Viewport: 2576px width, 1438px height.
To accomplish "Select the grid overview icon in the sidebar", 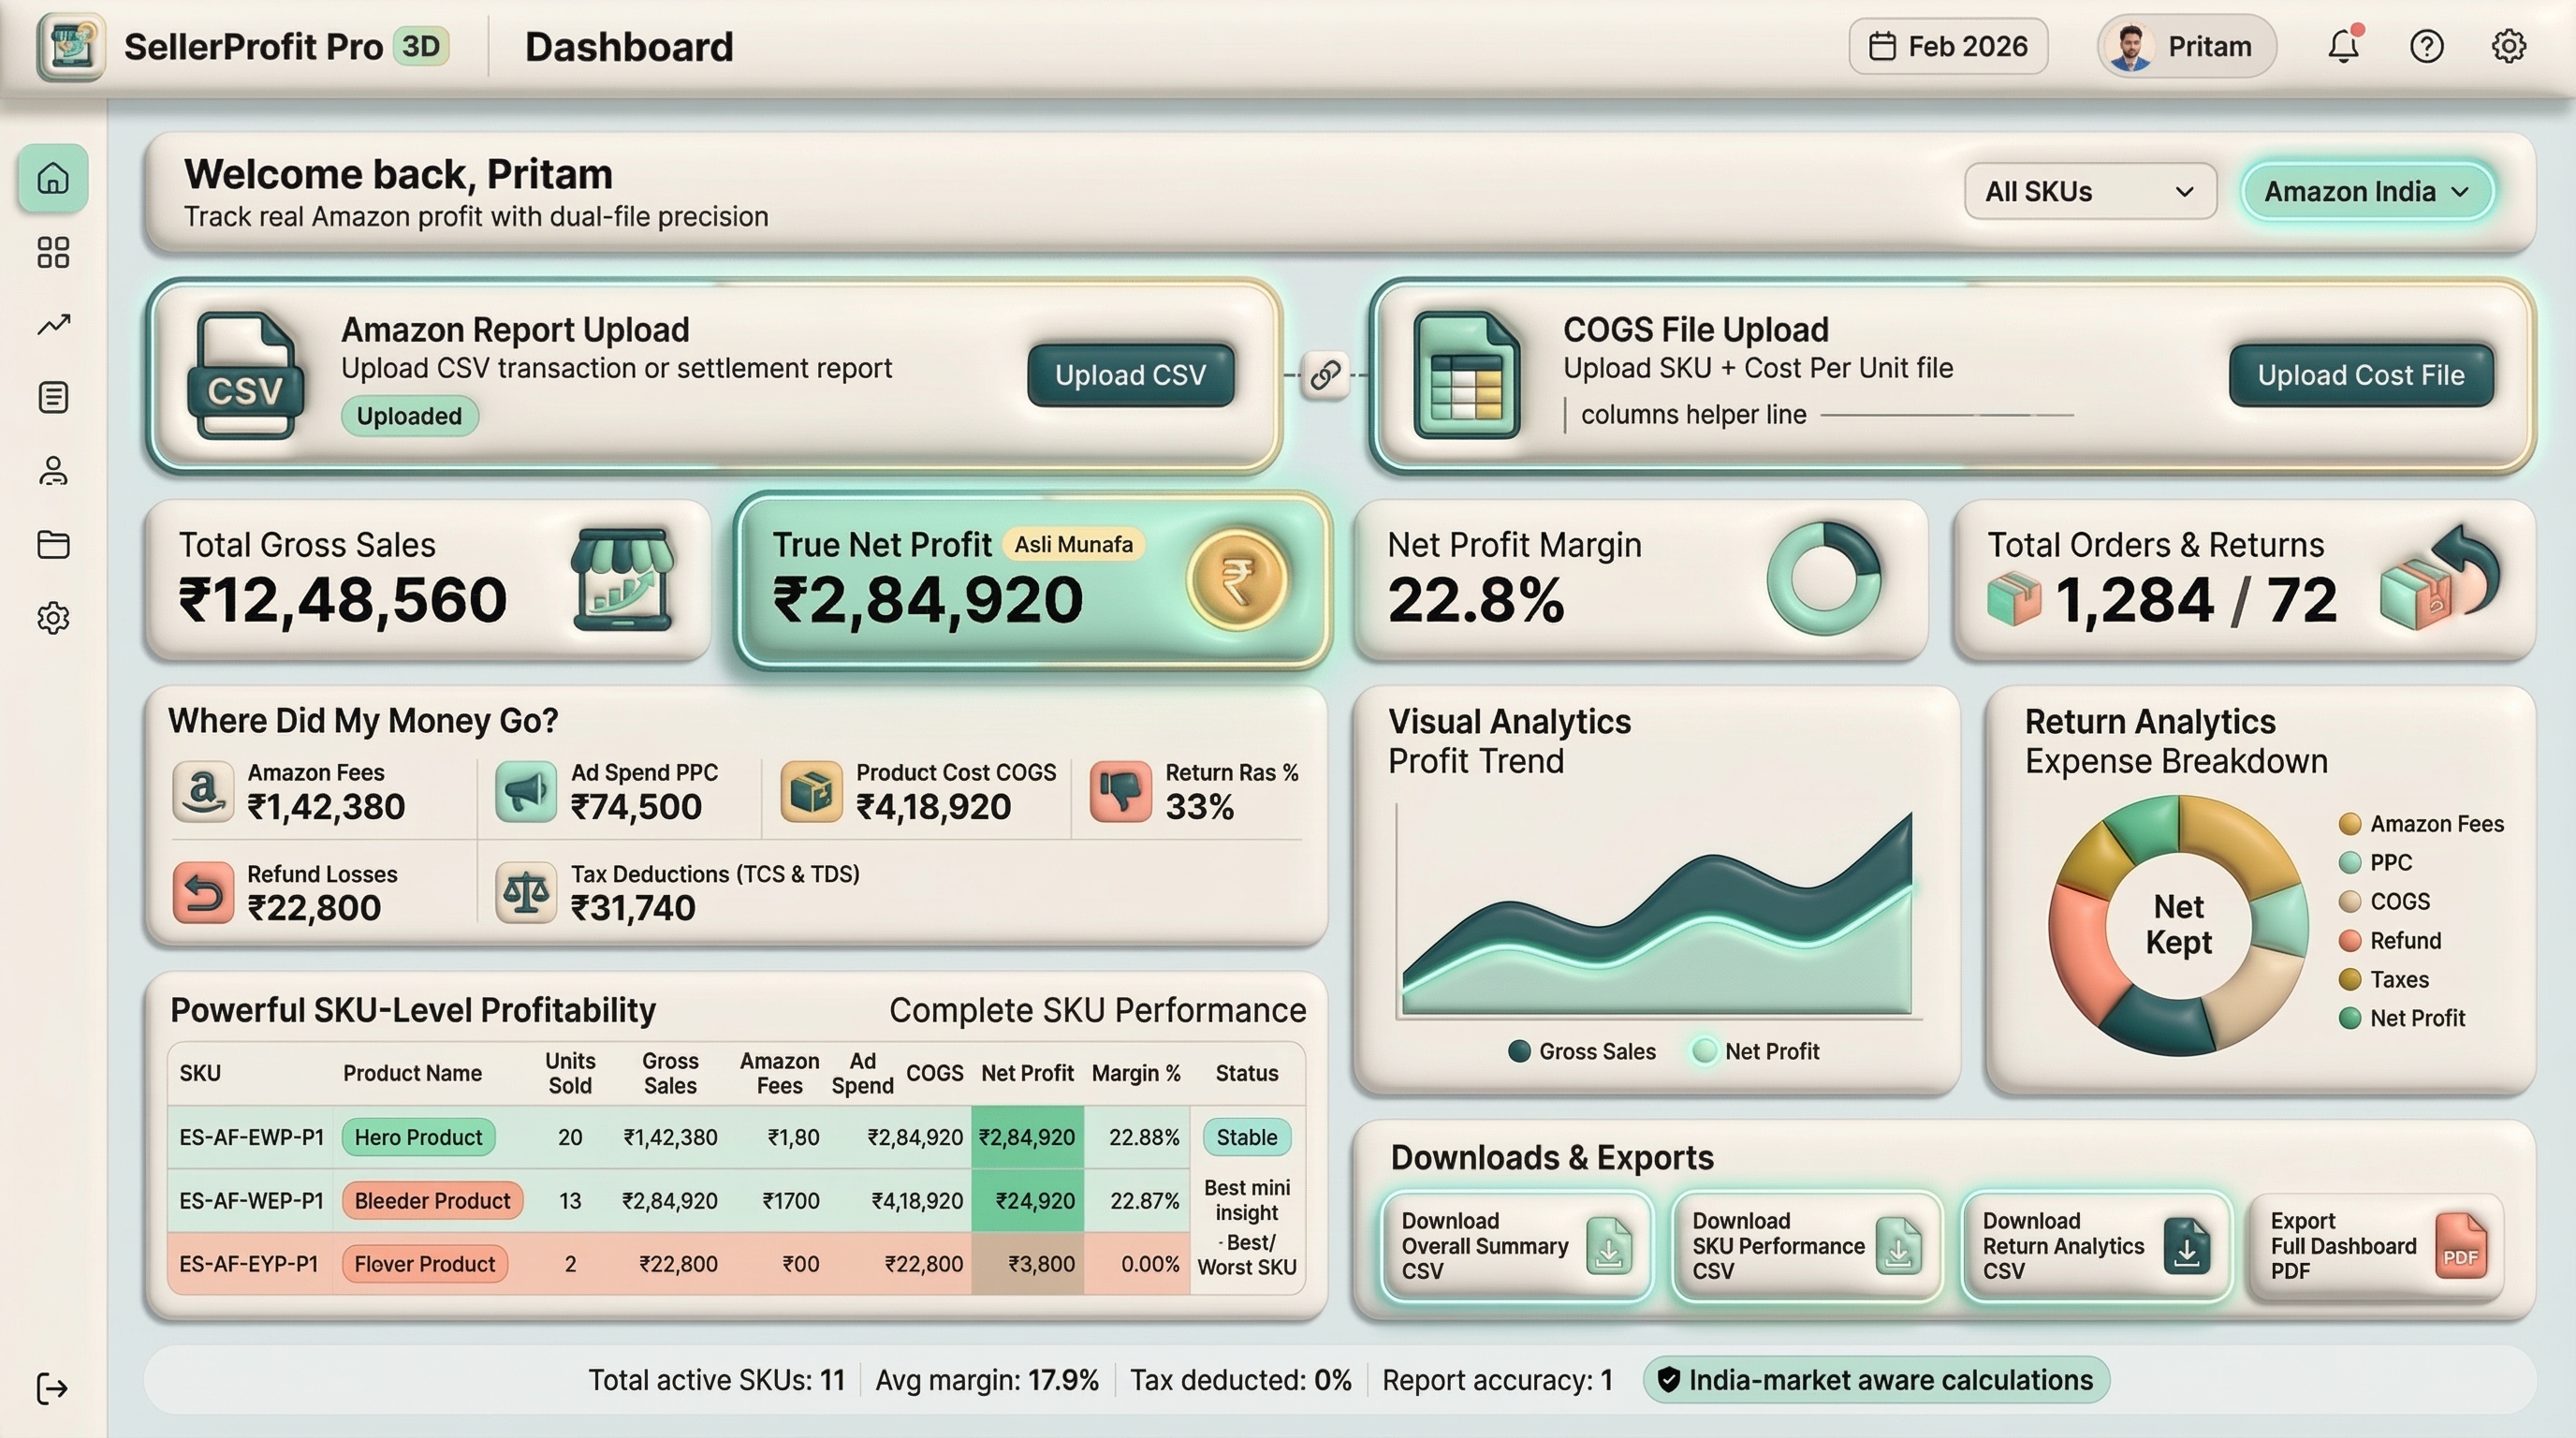I will click(x=52, y=252).
